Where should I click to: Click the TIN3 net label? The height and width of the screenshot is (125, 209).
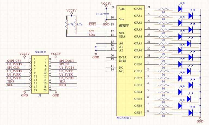[x=11, y=81]
